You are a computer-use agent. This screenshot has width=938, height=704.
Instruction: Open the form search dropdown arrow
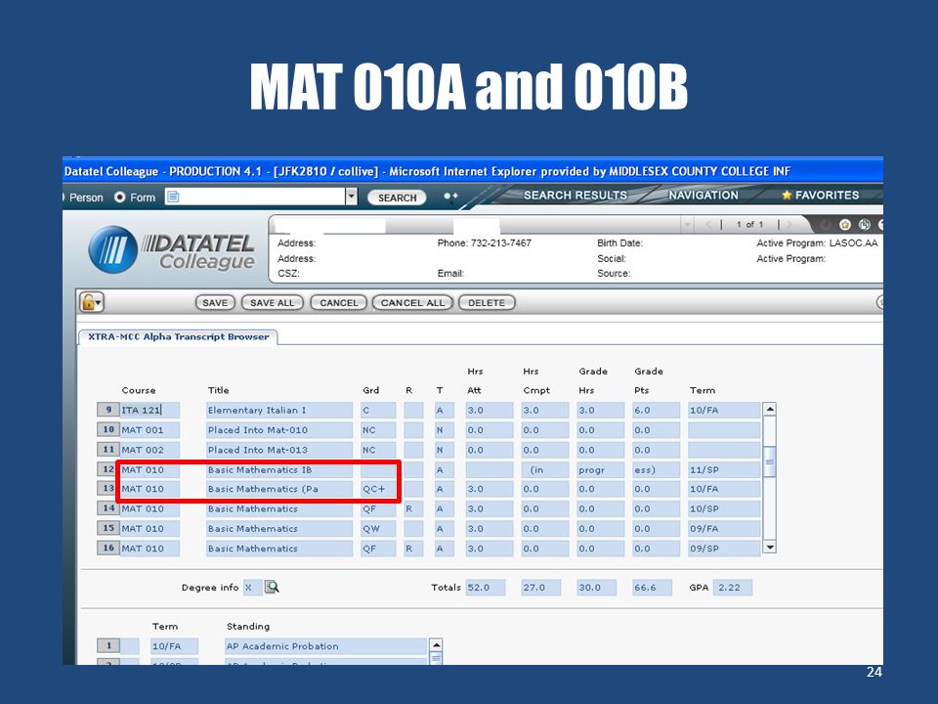coord(351,197)
